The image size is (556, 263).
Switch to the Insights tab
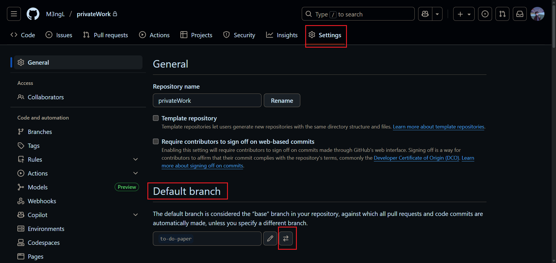click(x=282, y=35)
